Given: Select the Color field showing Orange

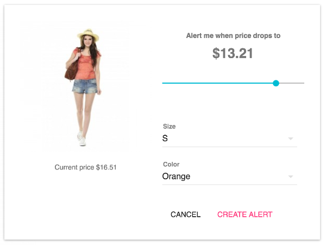Looking at the screenshot, I should click(229, 177).
